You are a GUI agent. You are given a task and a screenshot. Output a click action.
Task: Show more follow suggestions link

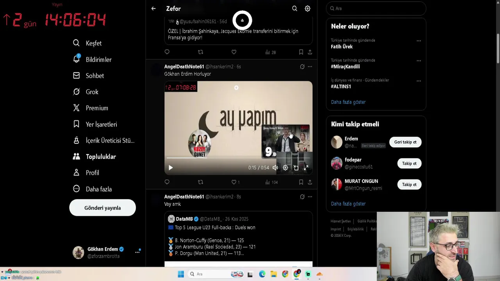(348, 204)
